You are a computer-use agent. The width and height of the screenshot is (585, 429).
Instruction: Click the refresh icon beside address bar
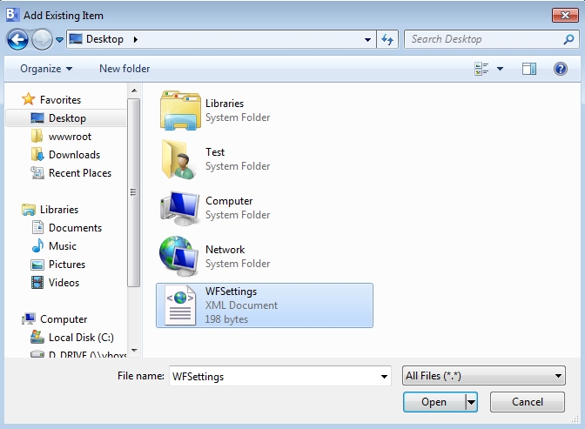388,39
